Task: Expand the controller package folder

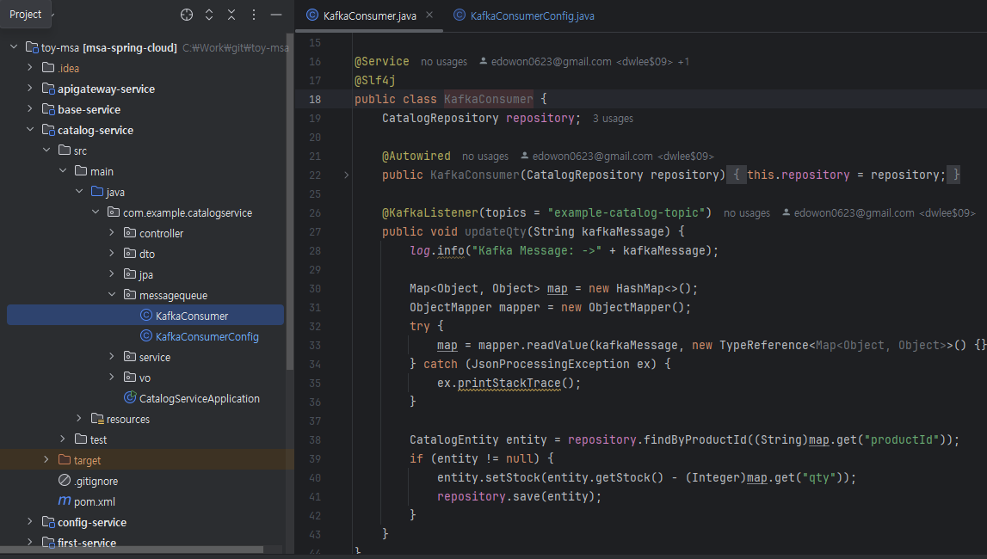Action: coord(112,233)
